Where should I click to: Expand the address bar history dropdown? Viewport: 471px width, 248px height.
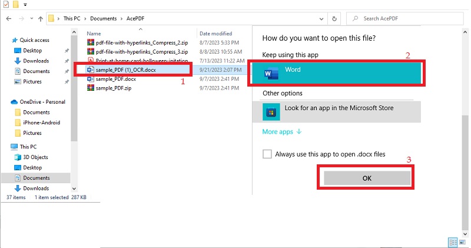pos(321,19)
